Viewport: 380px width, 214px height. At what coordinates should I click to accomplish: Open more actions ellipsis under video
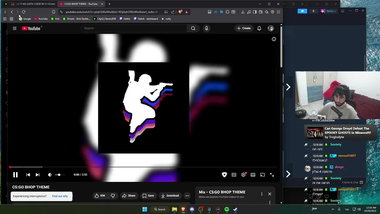click(x=187, y=196)
